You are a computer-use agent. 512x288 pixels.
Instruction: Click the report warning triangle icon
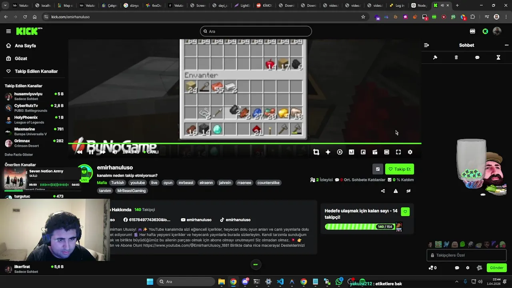click(396, 191)
